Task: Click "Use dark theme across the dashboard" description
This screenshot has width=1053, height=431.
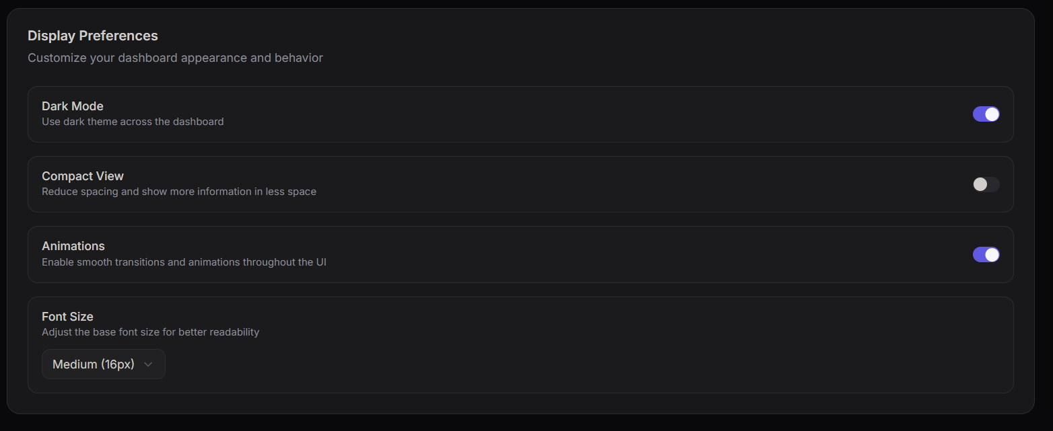Action: coord(133,122)
